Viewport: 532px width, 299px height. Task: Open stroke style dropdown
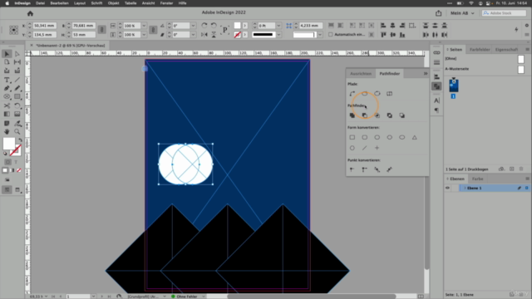[x=278, y=35]
